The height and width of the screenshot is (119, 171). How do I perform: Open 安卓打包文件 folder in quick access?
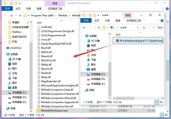pyautogui.click(x=17, y=37)
